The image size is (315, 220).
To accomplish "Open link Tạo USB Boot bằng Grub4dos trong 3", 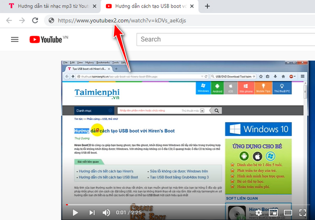I will [179, 177].
